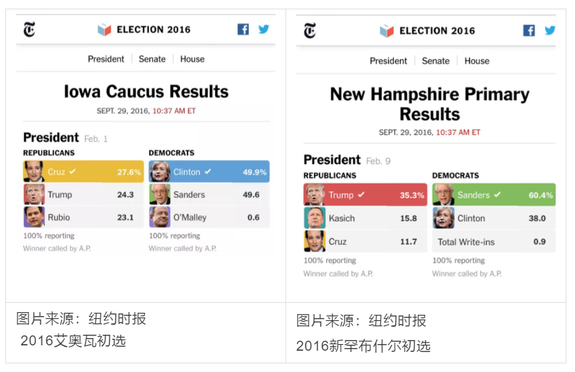
Task: Share Iowa results on Facebook
Action: coord(243,29)
